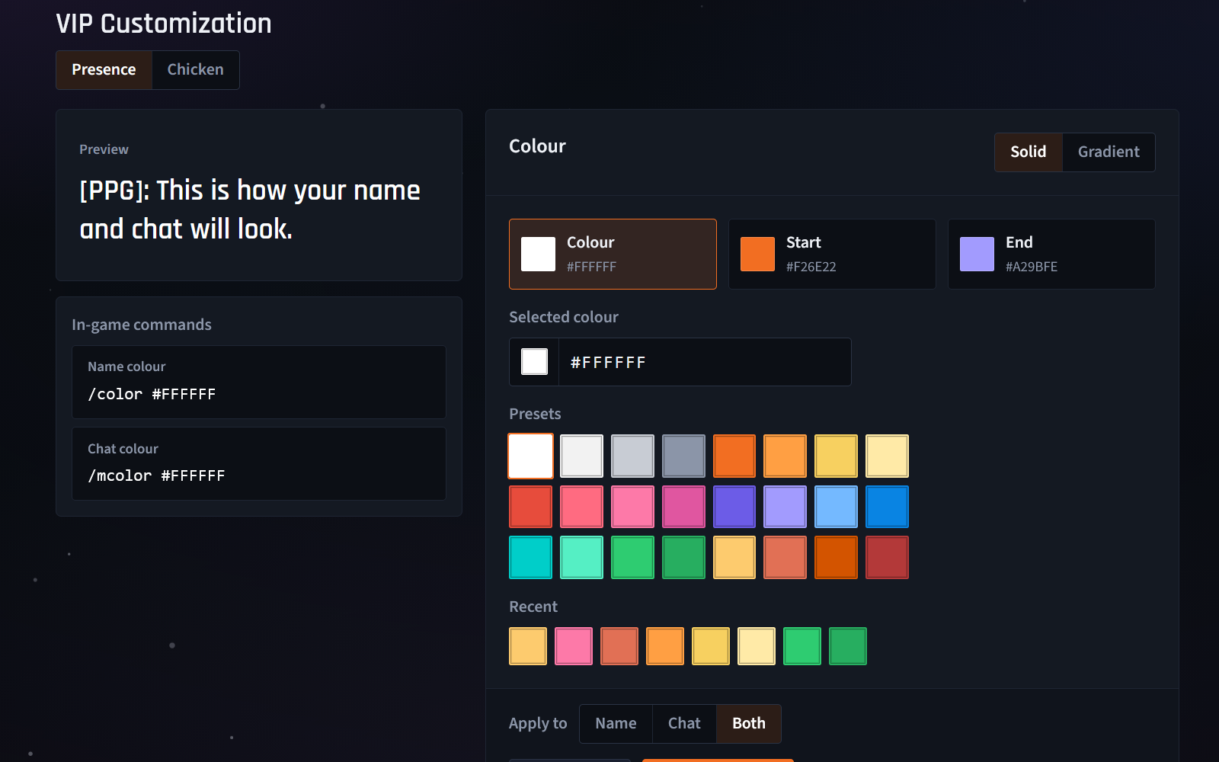Apply colour to Both
The width and height of the screenshot is (1219, 762).
pyautogui.click(x=749, y=724)
